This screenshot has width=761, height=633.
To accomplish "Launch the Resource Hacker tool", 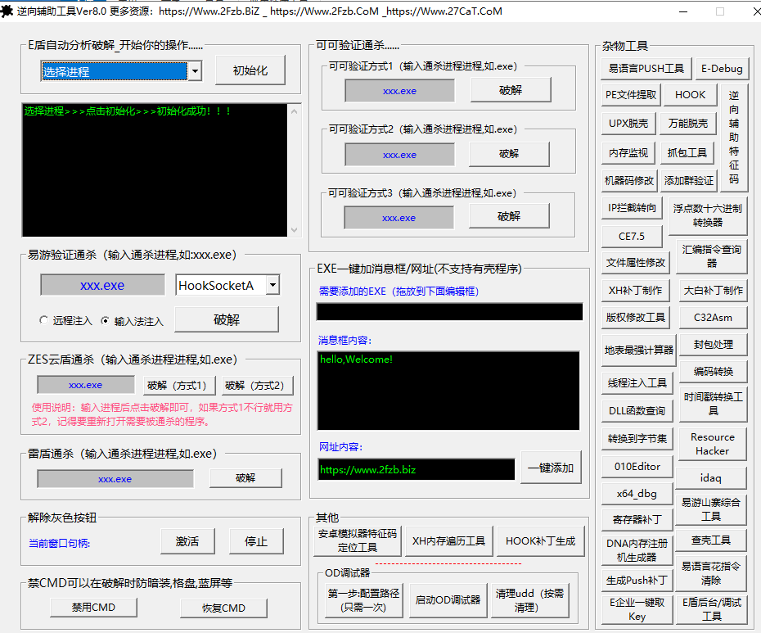I will point(712,444).
